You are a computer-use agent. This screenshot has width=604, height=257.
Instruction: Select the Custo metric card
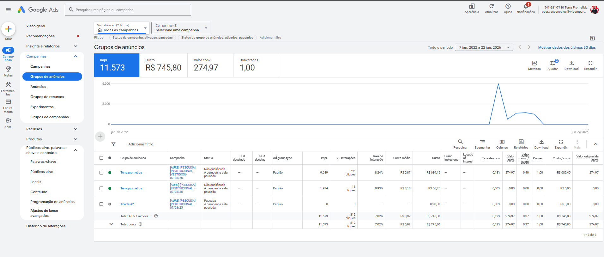(x=163, y=65)
